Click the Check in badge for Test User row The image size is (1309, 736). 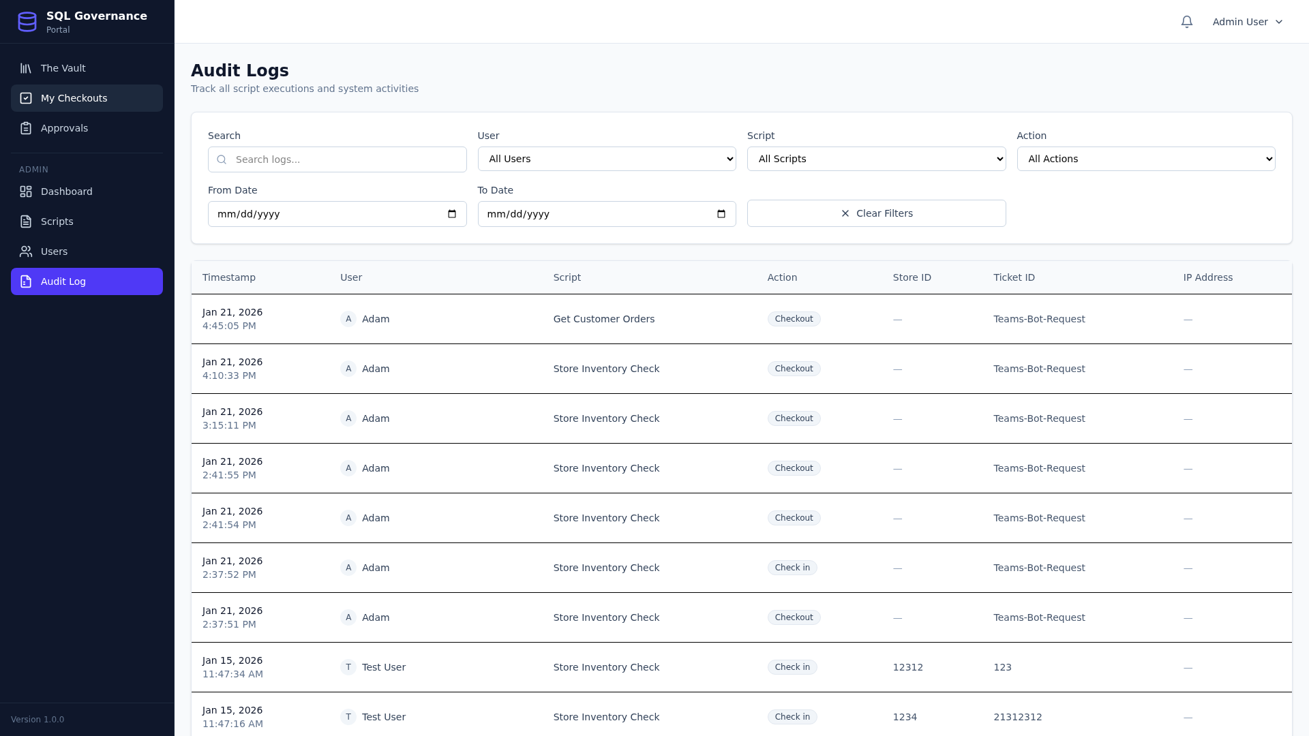coord(792,667)
